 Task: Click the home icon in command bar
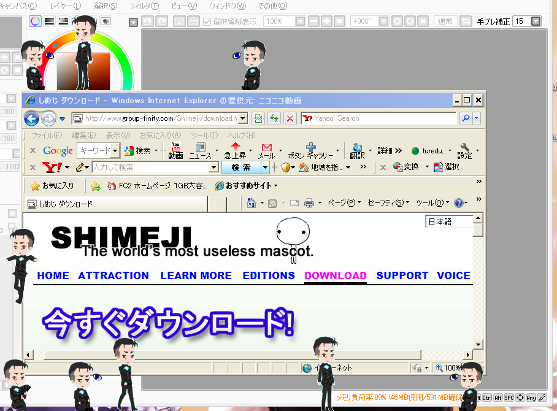click(250, 203)
